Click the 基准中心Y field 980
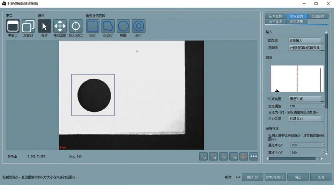Image resolution: width=334 pixels, height=185 pixels. coord(306,153)
